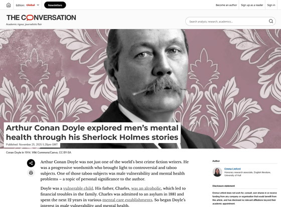
Task: Click the Newsletters button
Action: (x=55, y=5)
